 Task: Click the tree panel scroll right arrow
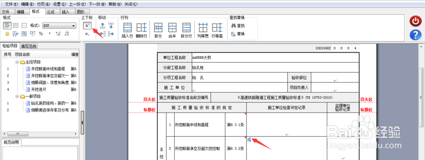click(76, 134)
